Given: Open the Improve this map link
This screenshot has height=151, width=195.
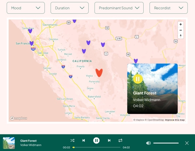Looking at the screenshot, I should pyautogui.click(x=175, y=120).
